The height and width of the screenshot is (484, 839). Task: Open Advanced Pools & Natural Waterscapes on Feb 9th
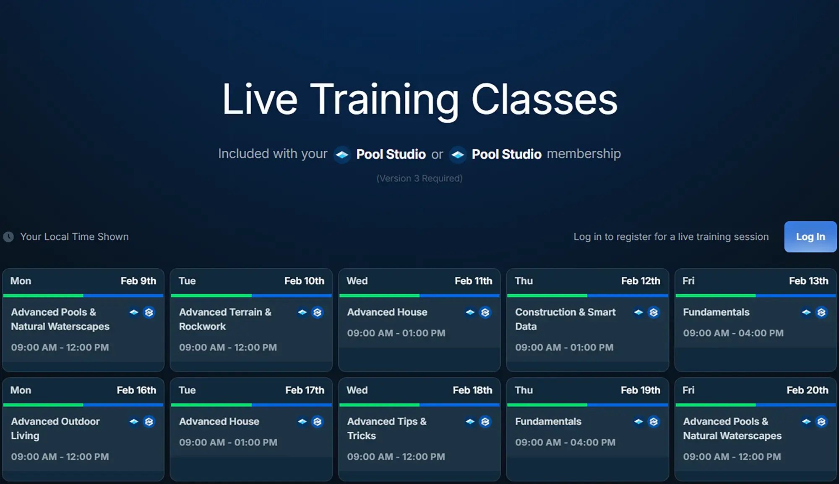coord(60,319)
